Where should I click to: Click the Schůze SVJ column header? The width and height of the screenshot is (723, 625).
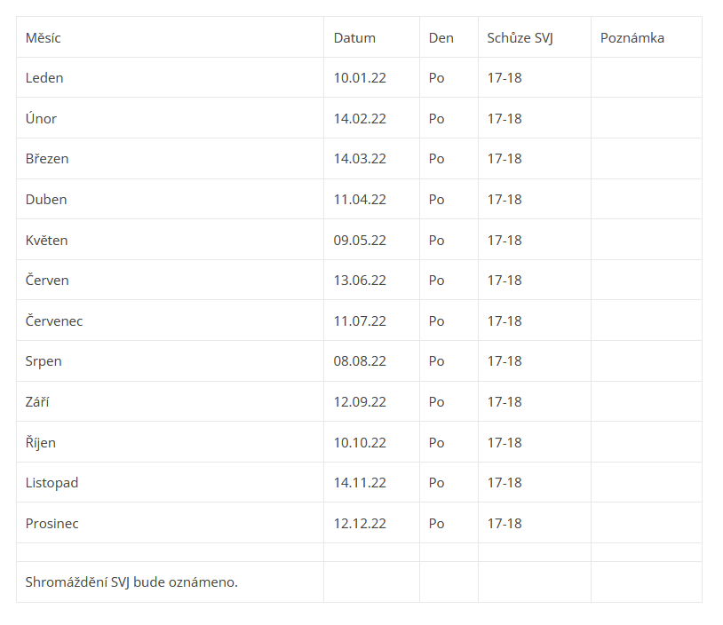[520, 38]
